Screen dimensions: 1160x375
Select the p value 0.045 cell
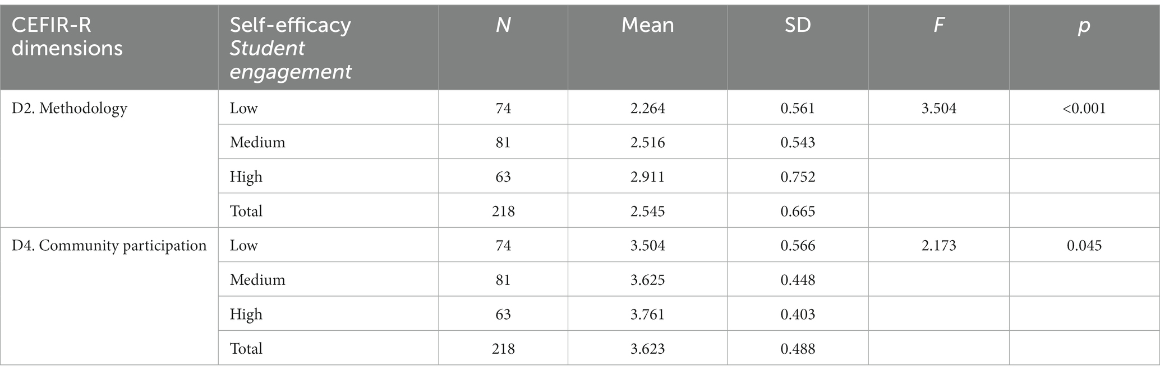1084,246
